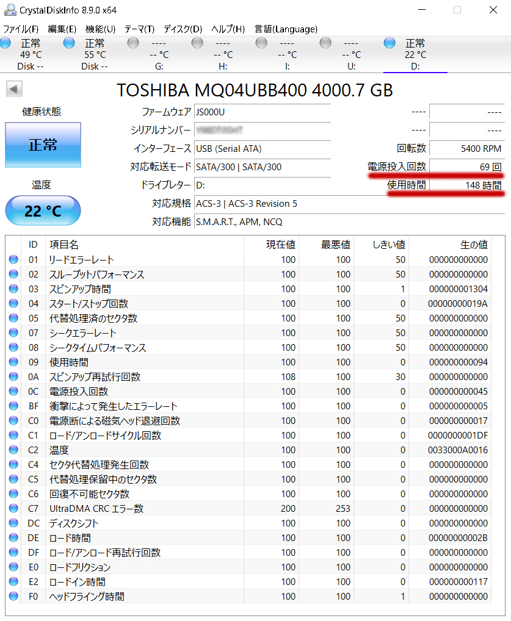Click the CrystalDiskInfo app icon in title bar
Viewport: 511px width, 621px height.
click(10, 10)
